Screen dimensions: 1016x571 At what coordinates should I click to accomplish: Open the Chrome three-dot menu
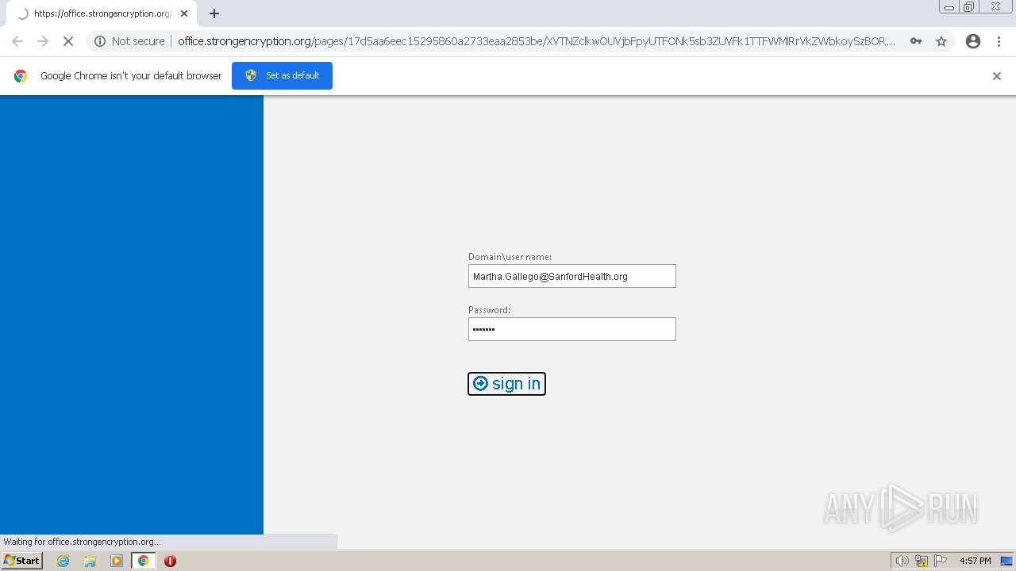click(x=999, y=41)
